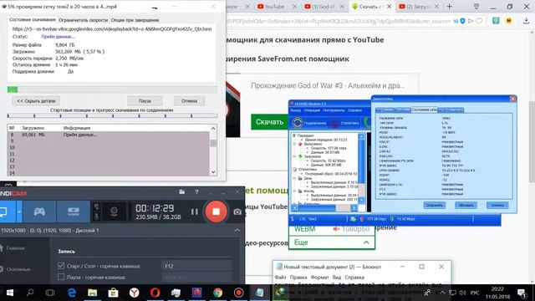Click the Отмена button in download manager
535x301 pixels.
pyautogui.click(x=190, y=101)
